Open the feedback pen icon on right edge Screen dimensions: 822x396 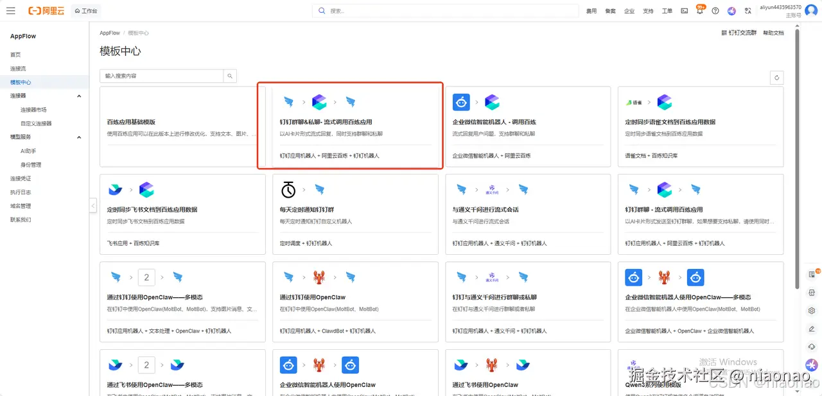click(811, 328)
